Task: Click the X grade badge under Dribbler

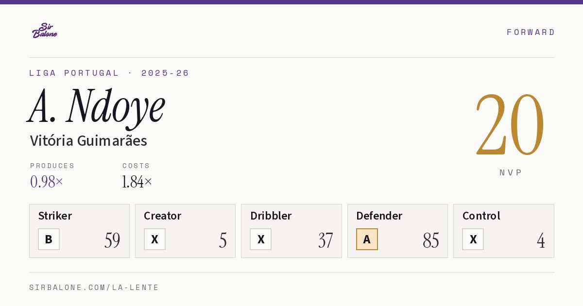Action: coord(261,239)
